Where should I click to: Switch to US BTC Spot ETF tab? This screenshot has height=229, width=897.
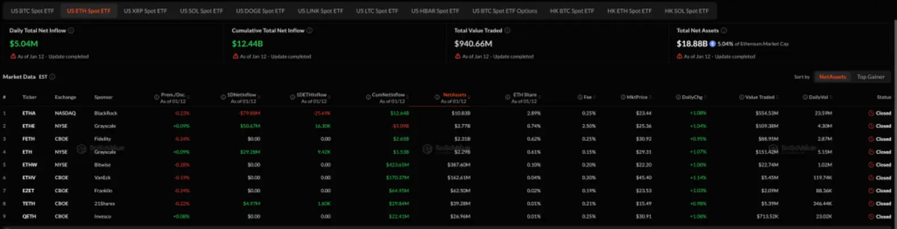point(32,11)
